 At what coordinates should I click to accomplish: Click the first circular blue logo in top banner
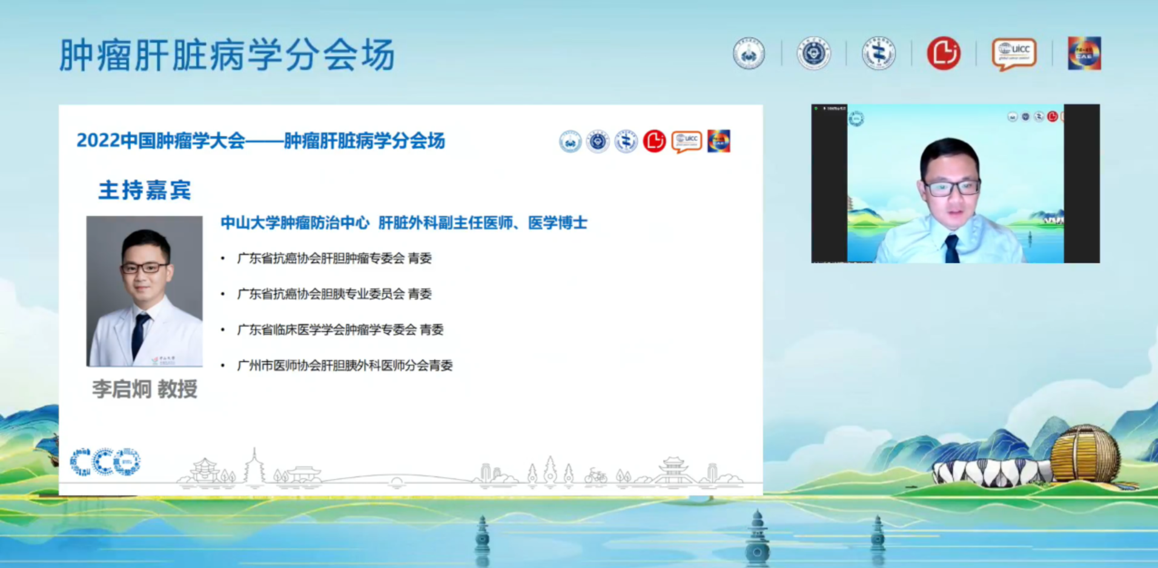[749, 54]
